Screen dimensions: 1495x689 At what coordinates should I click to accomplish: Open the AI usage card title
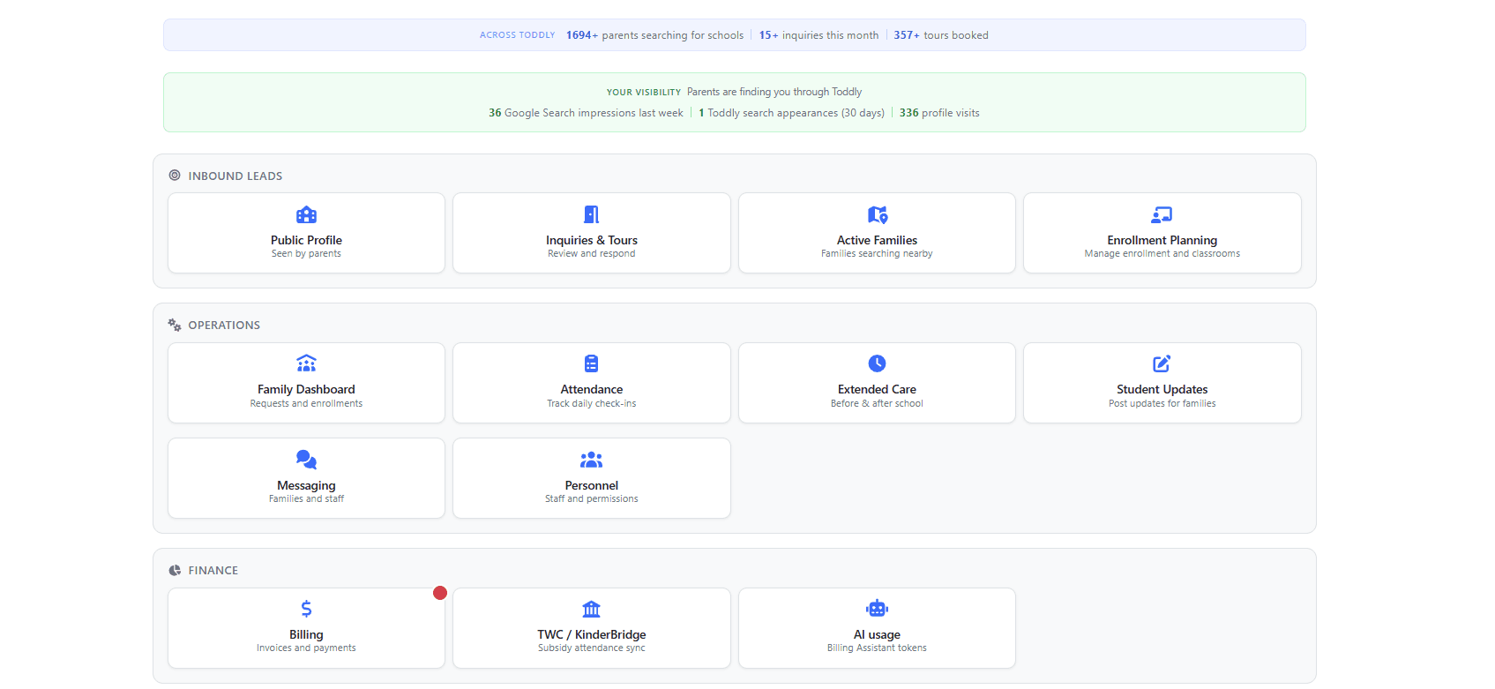(x=877, y=634)
